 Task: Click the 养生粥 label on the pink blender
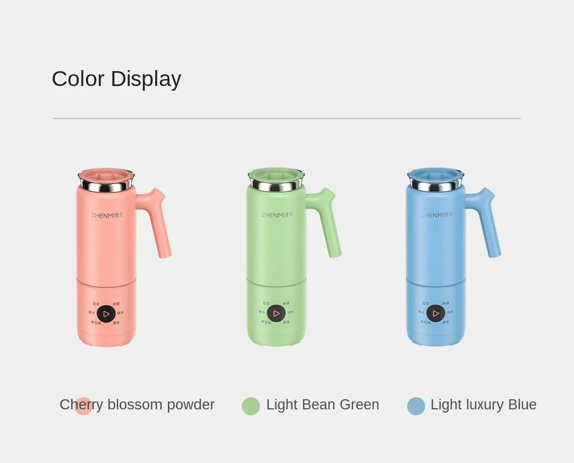click(96, 323)
